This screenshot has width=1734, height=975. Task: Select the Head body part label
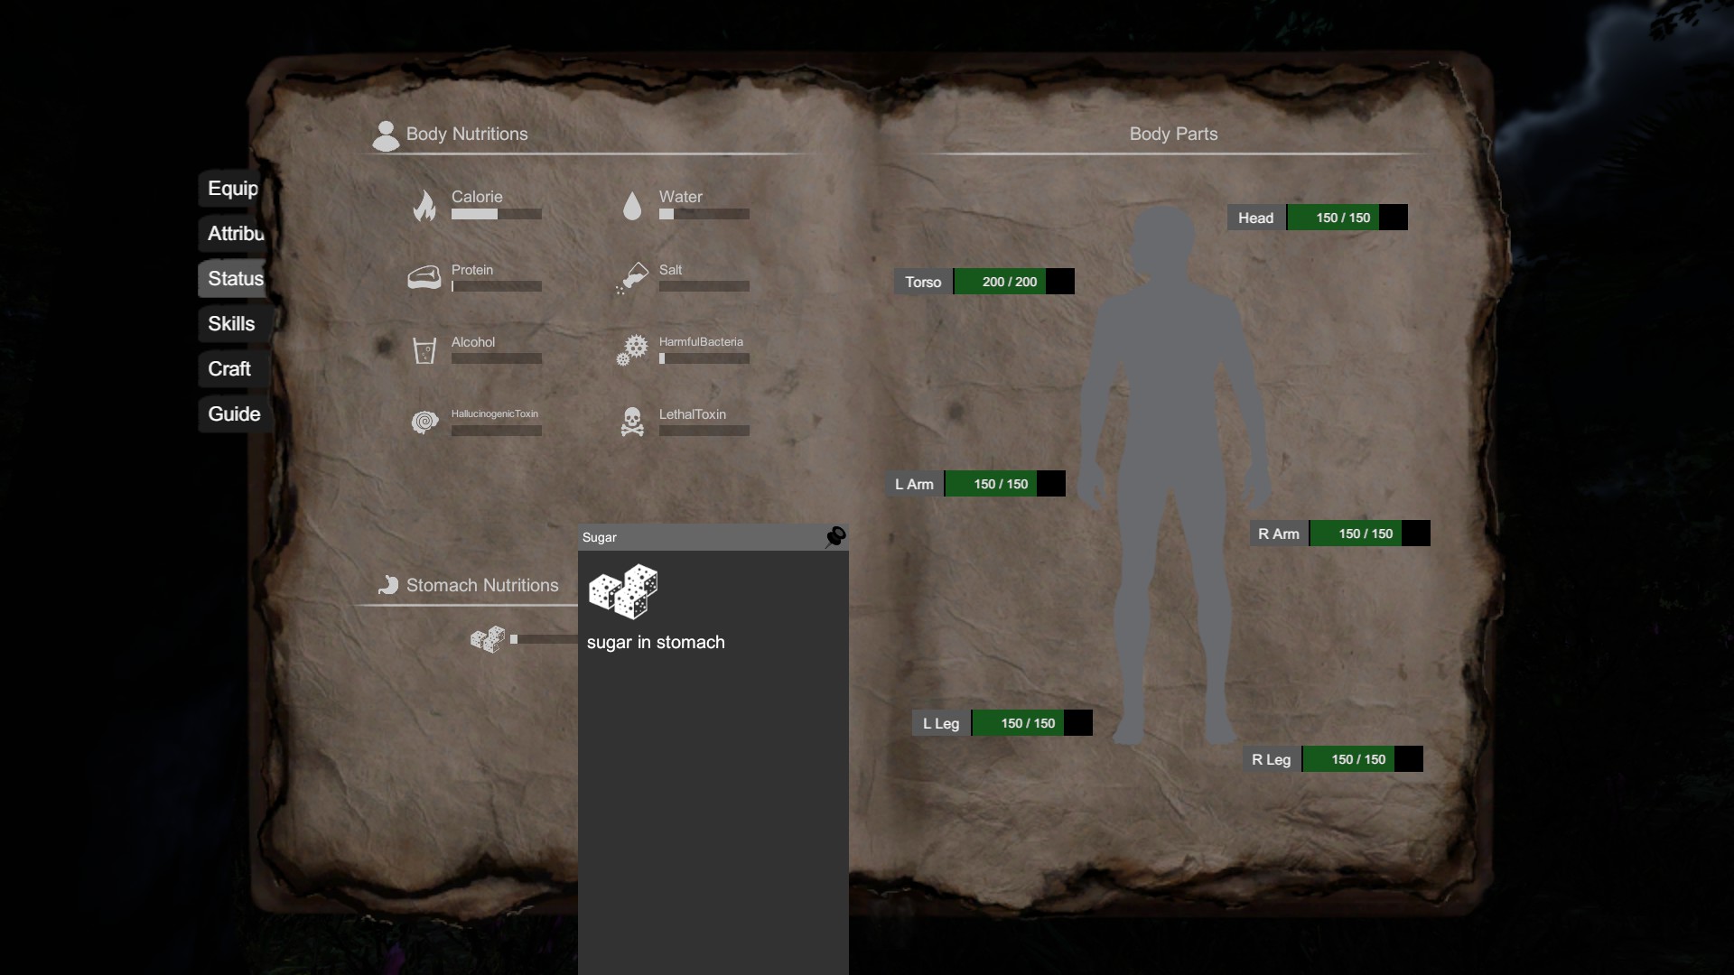pos(1255,218)
